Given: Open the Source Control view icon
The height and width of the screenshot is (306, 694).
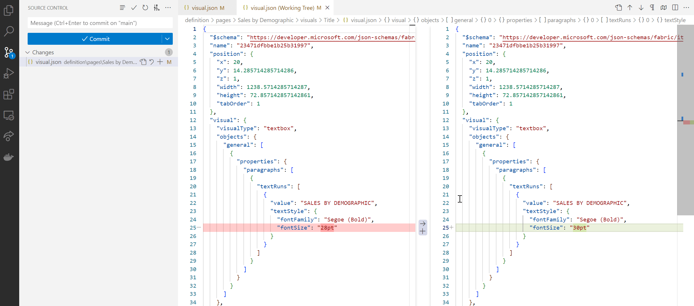Looking at the screenshot, I should (x=9, y=52).
